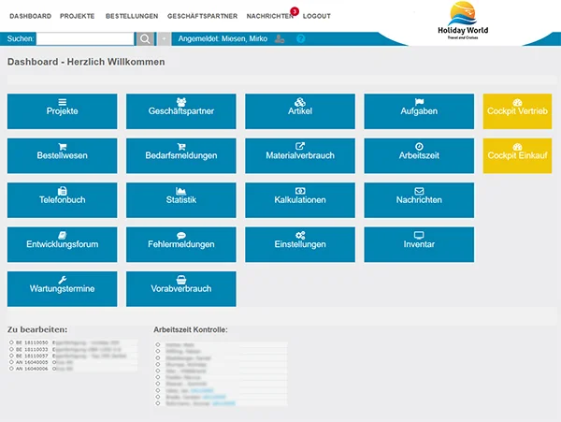Open Bestellungen in top navigation

tap(132, 16)
